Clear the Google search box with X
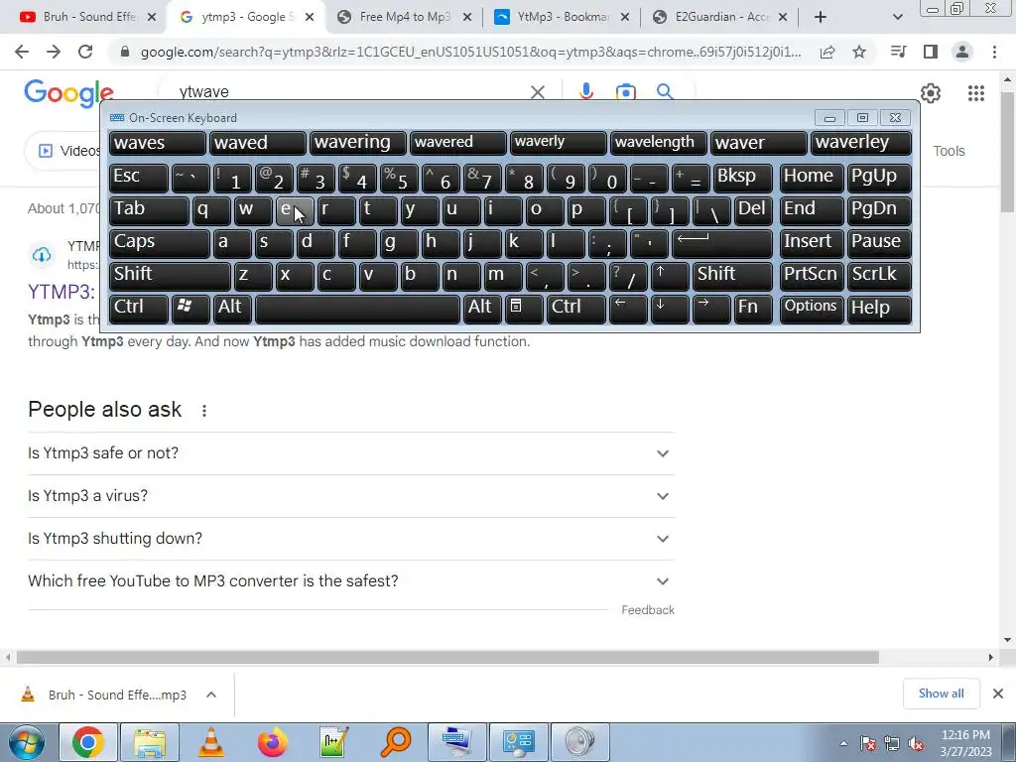The width and height of the screenshot is (1016, 762). (x=537, y=92)
